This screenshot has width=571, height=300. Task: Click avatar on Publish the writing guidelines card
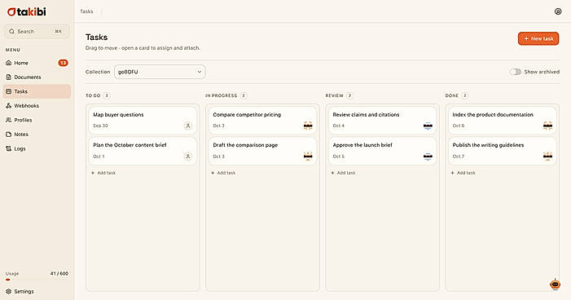click(x=547, y=156)
